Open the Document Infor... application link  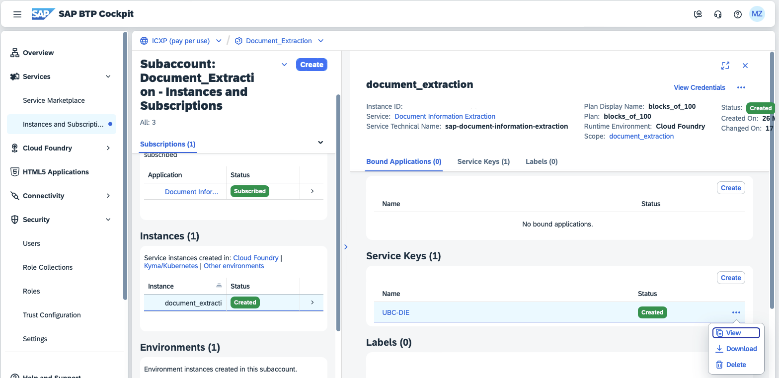click(191, 192)
